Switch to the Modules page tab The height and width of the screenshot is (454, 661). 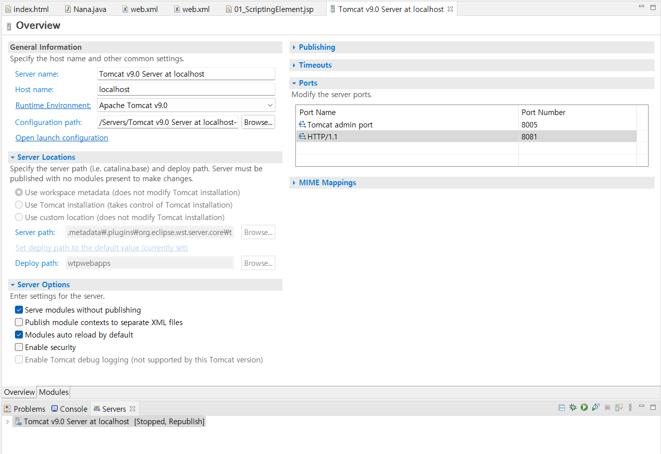[x=54, y=392]
